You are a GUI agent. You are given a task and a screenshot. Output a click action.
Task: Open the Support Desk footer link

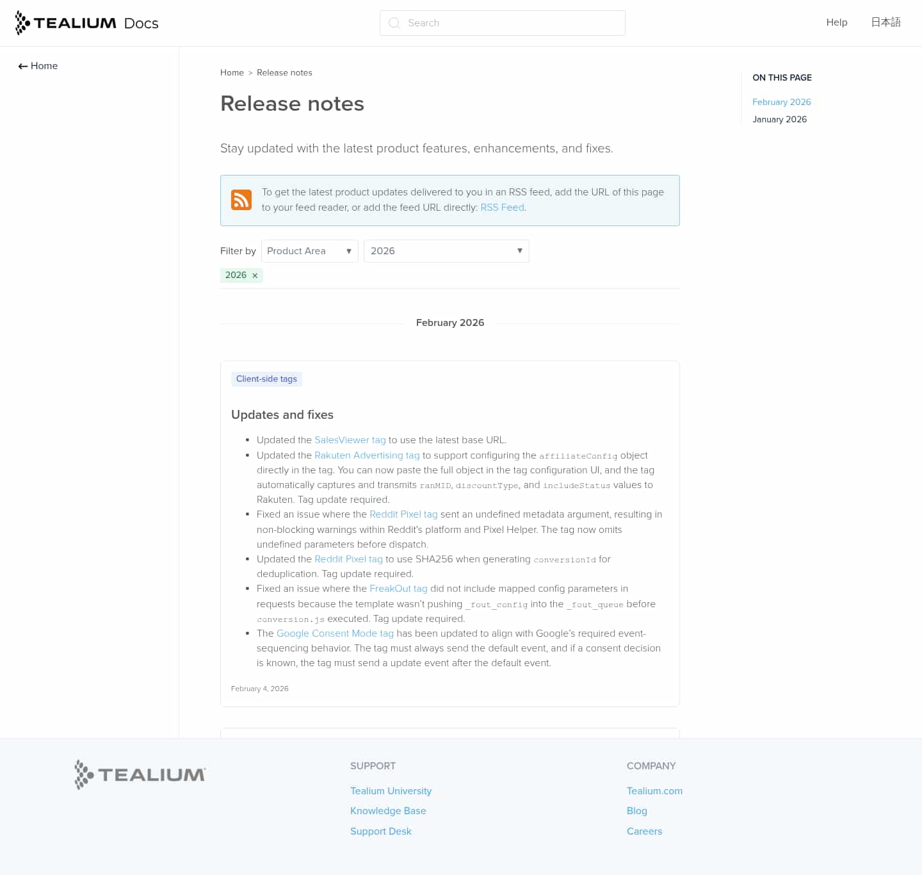pyautogui.click(x=381, y=831)
